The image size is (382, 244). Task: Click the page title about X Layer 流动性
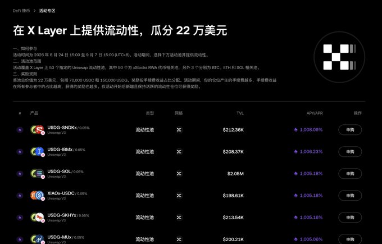point(120,30)
